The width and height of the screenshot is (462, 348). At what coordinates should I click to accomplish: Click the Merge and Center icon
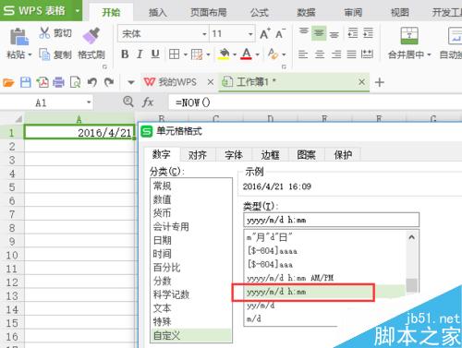409,36
